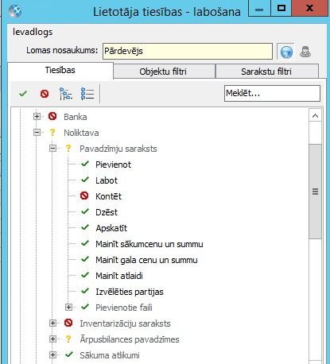The image size is (330, 364).
Task: Open the Ievadlogs menu
Action: pyautogui.click(x=33, y=32)
